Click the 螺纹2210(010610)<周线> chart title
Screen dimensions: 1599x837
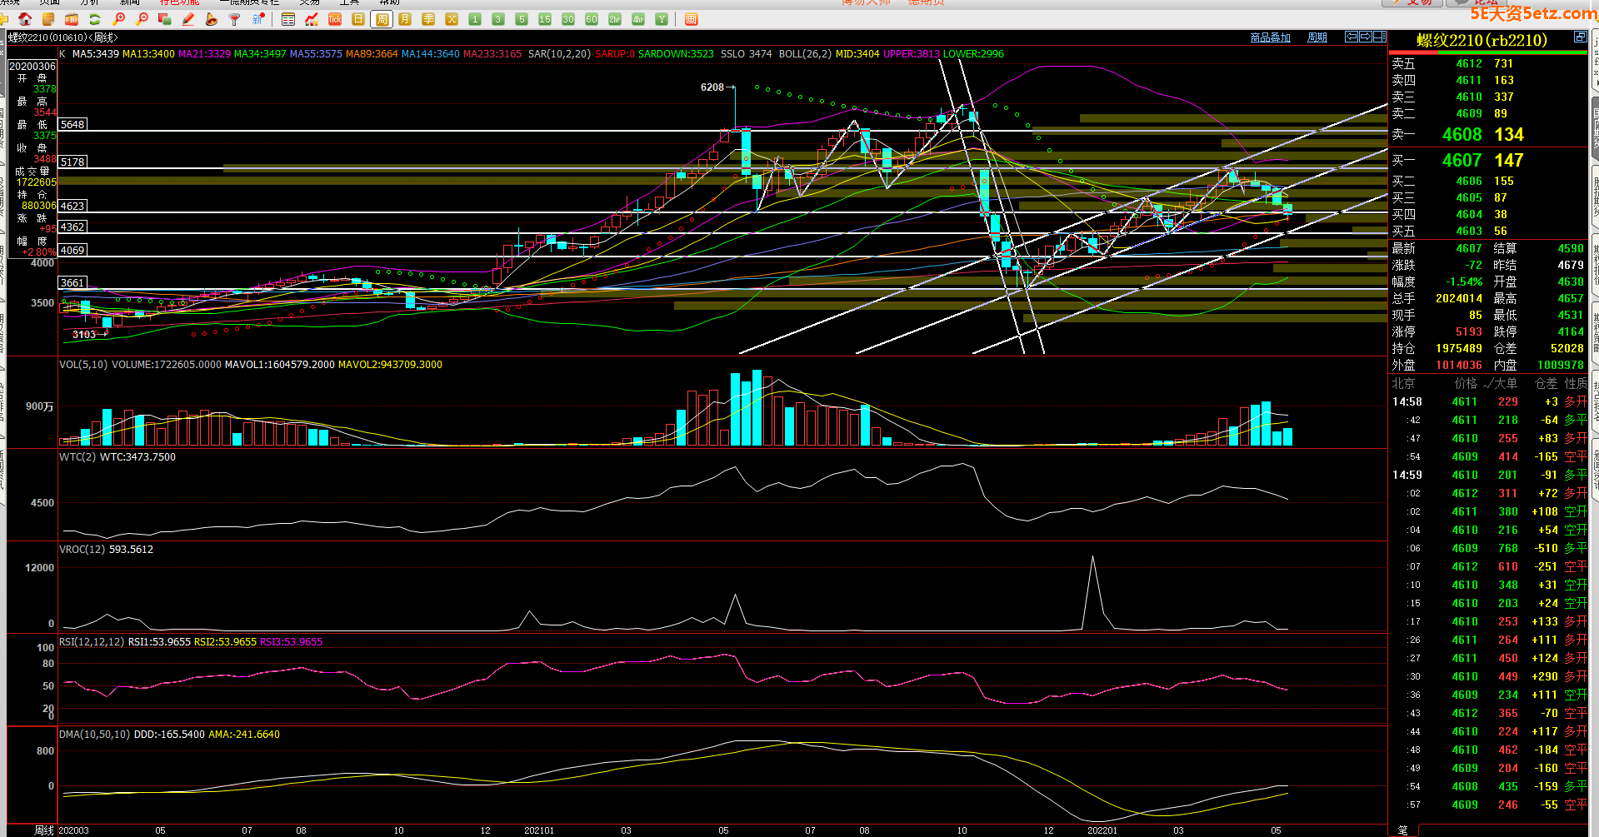[63, 37]
